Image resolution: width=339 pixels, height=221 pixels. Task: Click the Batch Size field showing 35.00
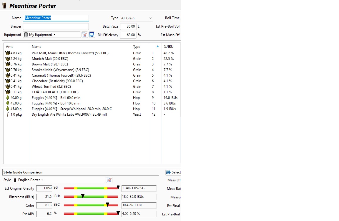[x=128, y=26]
